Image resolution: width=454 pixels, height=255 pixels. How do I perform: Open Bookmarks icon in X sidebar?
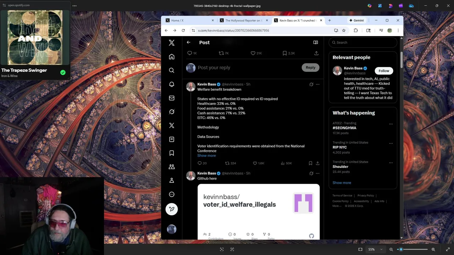point(172,153)
